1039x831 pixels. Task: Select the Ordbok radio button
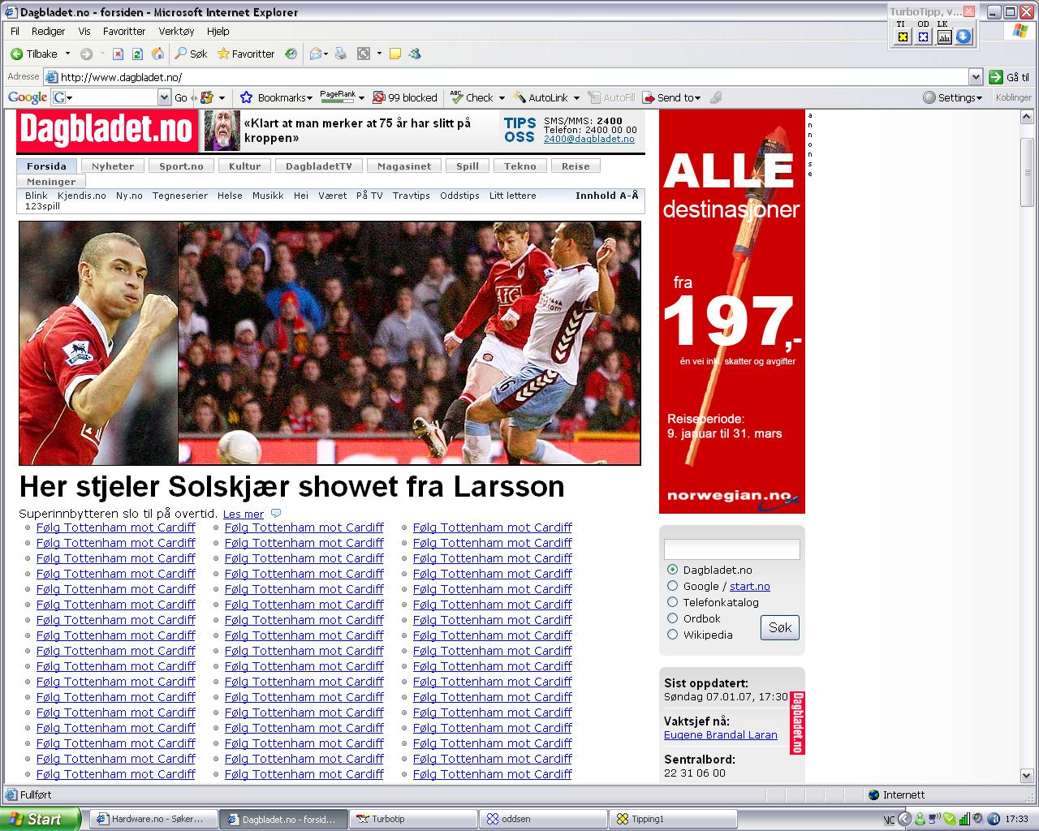click(x=672, y=618)
